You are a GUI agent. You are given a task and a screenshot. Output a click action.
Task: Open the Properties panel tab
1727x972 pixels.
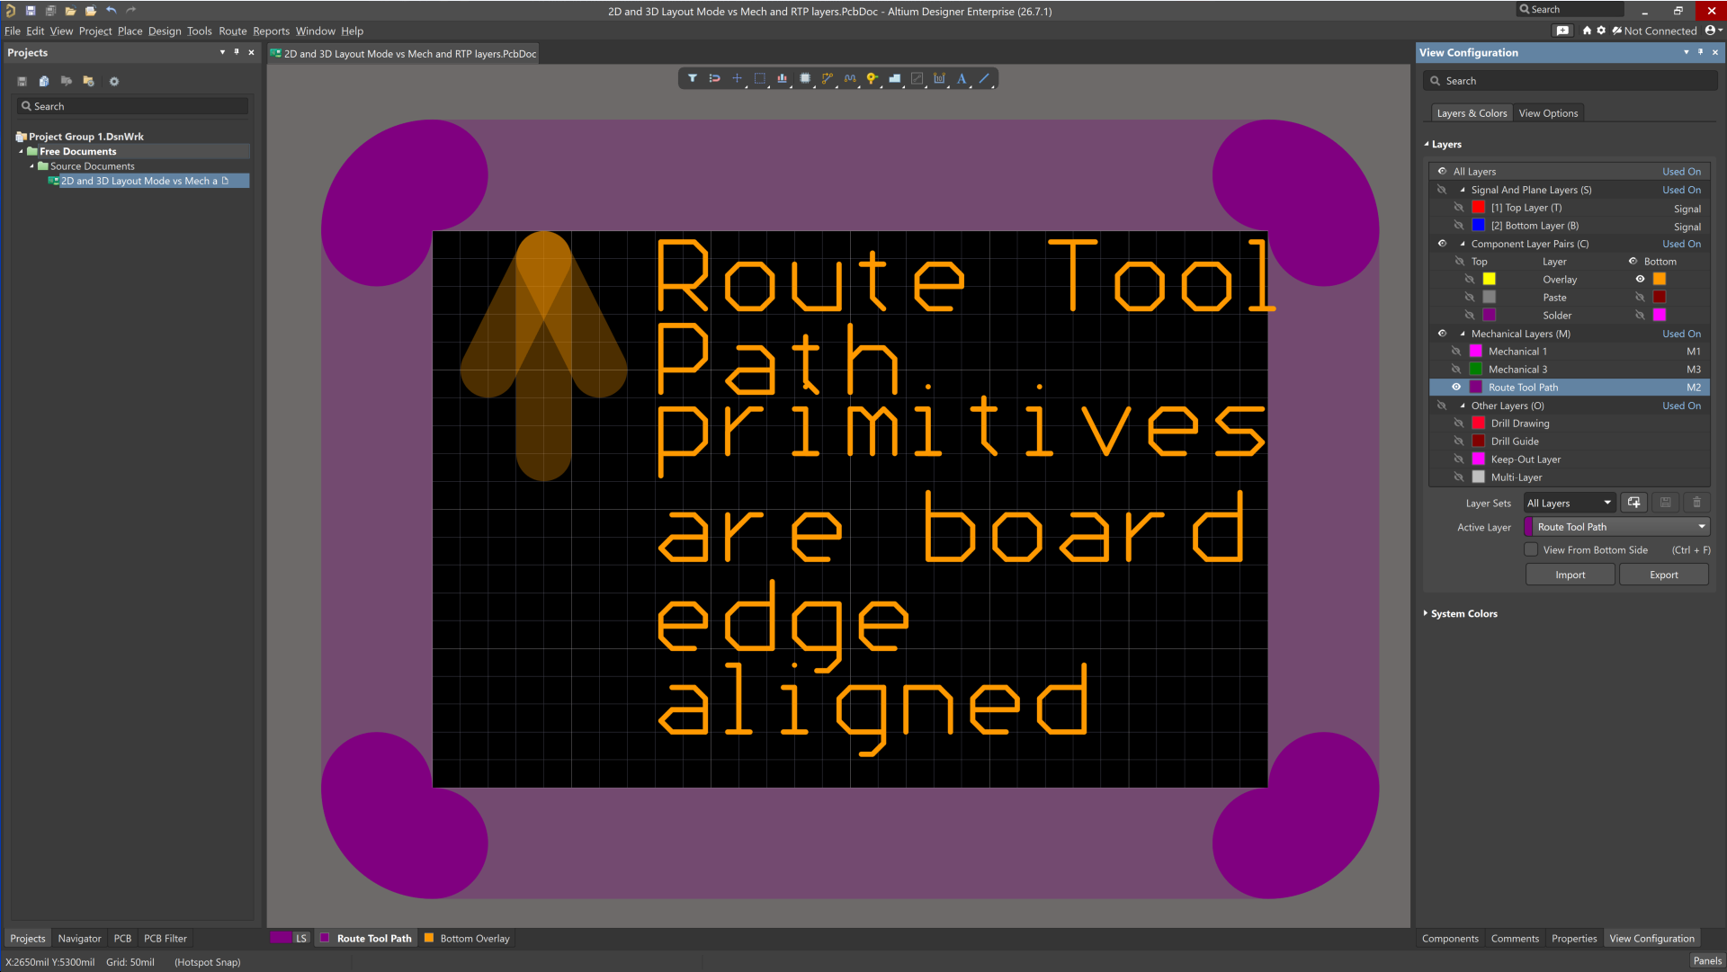pos(1574,938)
